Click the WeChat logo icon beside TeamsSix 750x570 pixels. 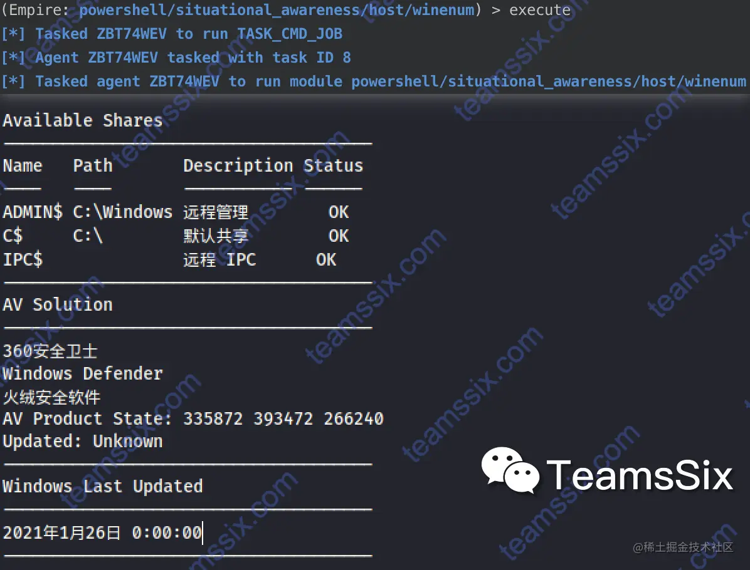point(510,470)
